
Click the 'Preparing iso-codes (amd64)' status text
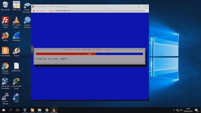click(52, 59)
